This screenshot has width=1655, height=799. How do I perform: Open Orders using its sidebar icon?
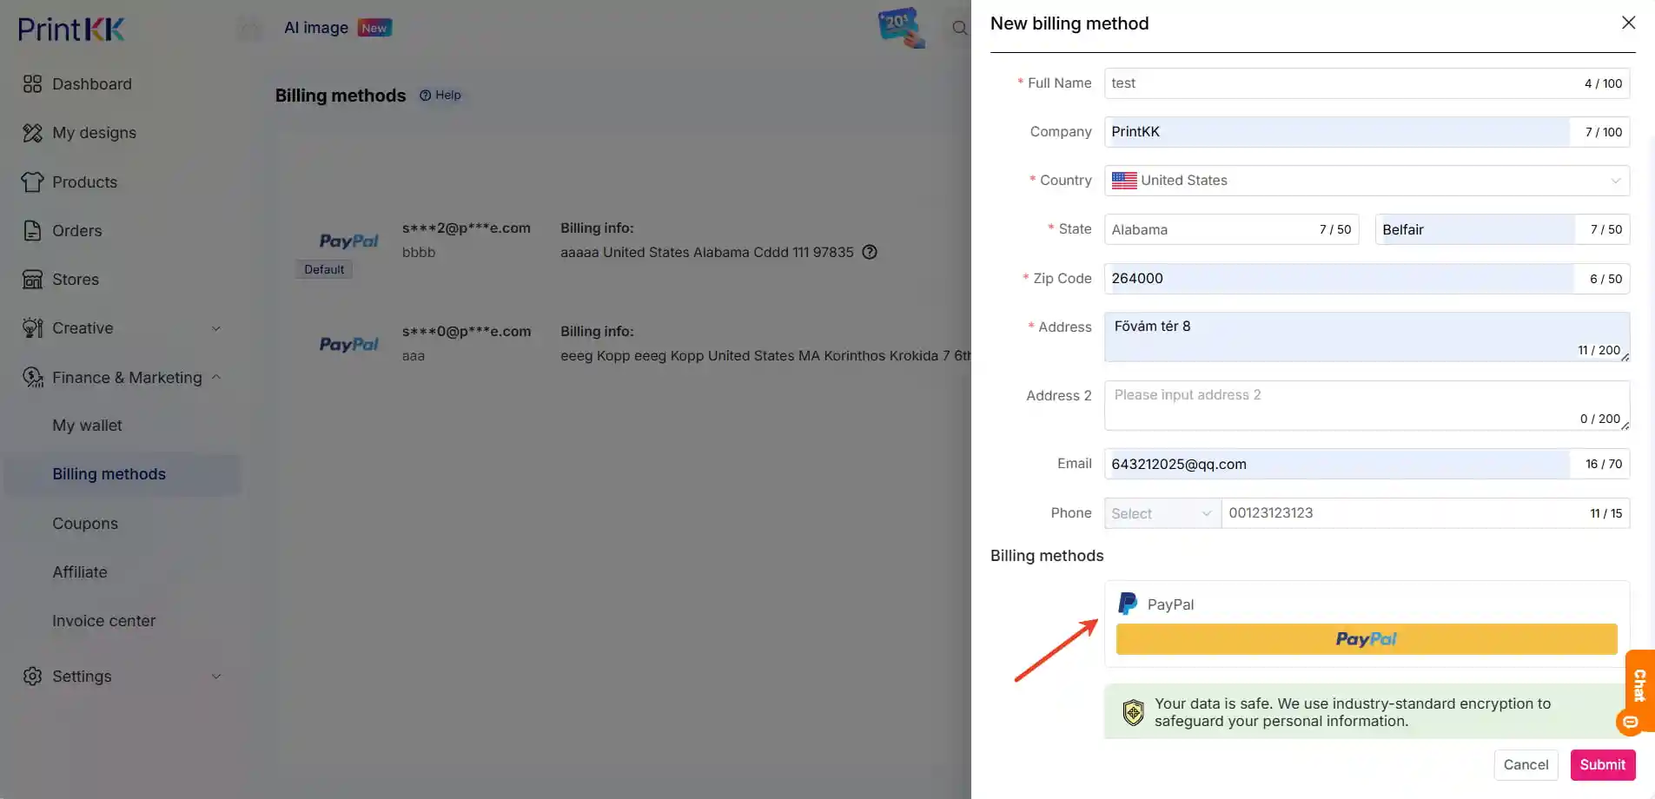coord(33,230)
